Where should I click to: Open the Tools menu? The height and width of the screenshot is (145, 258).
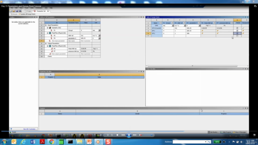click(x=27, y=8)
